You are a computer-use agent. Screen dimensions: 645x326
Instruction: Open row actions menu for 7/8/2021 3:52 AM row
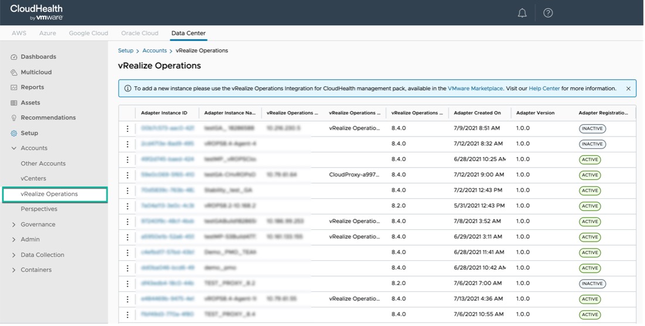pyautogui.click(x=127, y=222)
